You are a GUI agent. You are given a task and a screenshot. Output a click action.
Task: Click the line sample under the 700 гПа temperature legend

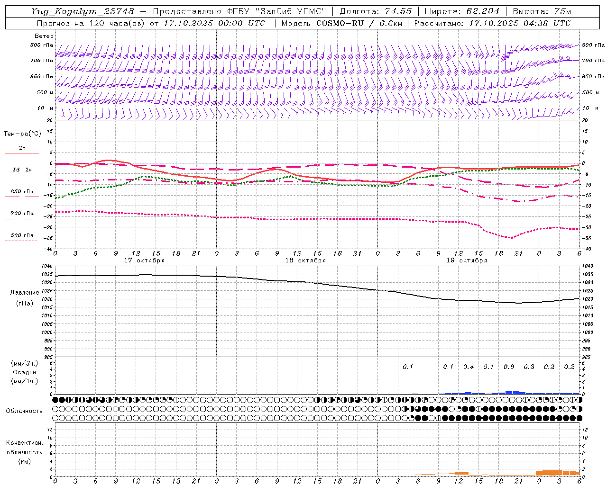pos(21,219)
